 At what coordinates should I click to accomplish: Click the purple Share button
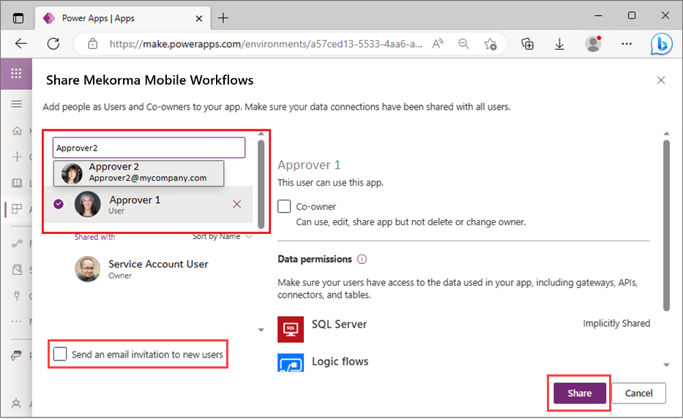click(580, 393)
